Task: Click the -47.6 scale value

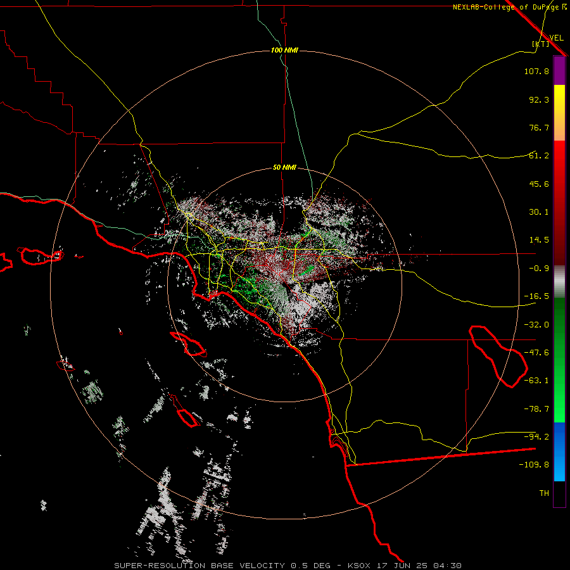Action: 536,353
